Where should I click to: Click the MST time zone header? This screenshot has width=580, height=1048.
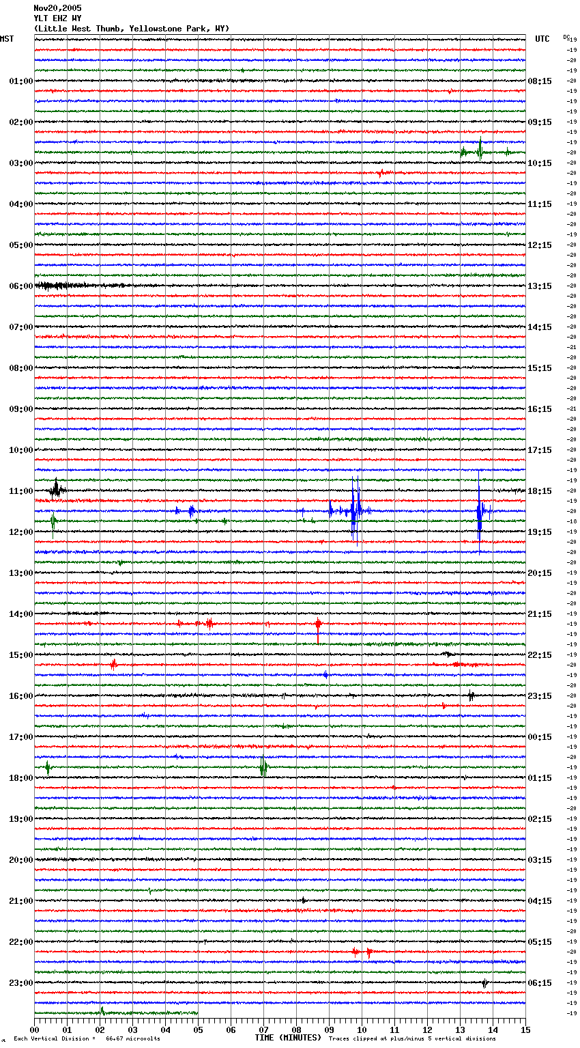[7, 39]
